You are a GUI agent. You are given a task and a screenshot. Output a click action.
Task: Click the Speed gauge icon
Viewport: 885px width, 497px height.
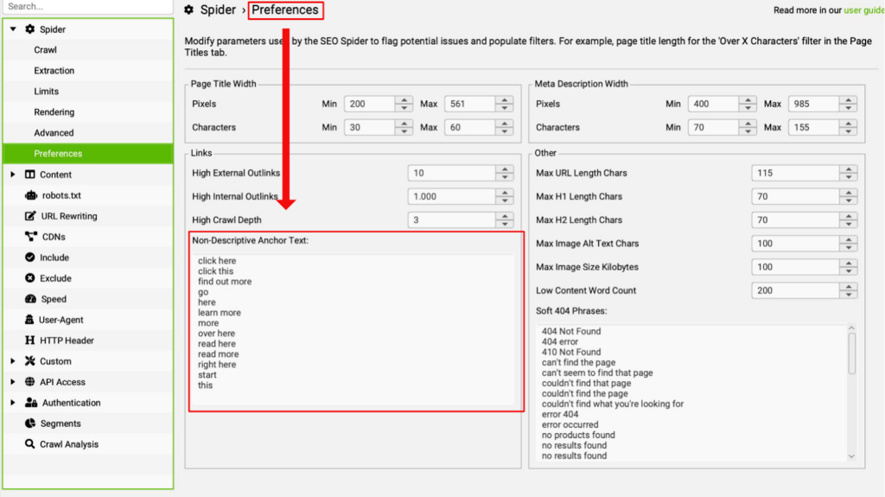30,299
